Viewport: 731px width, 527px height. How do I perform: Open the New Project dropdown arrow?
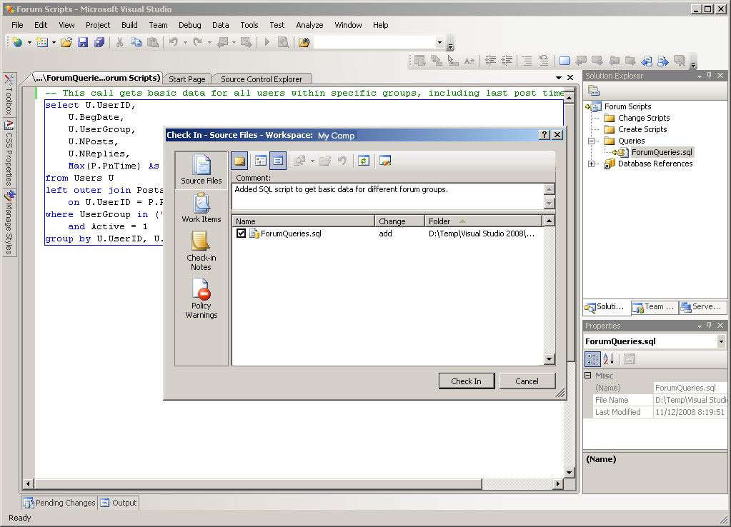(x=29, y=42)
